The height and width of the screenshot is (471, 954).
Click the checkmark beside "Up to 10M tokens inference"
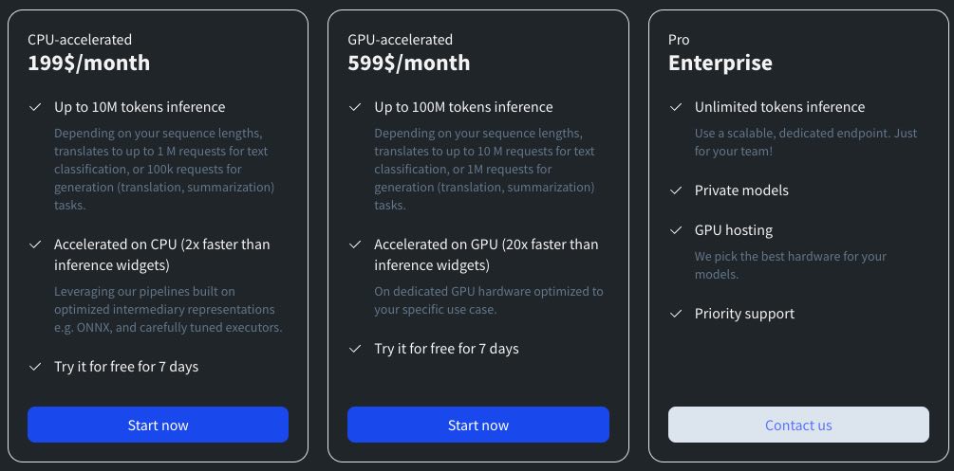(35, 107)
